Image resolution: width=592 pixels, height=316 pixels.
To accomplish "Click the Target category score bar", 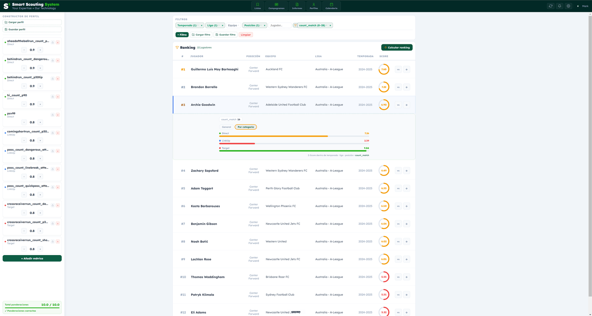I will pos(294,151).
